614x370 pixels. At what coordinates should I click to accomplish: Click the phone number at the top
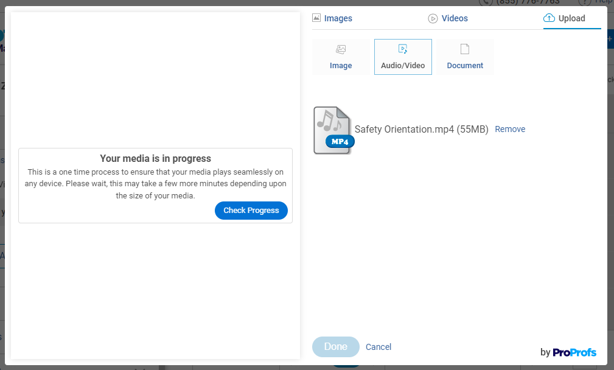[x=528, y=2]
